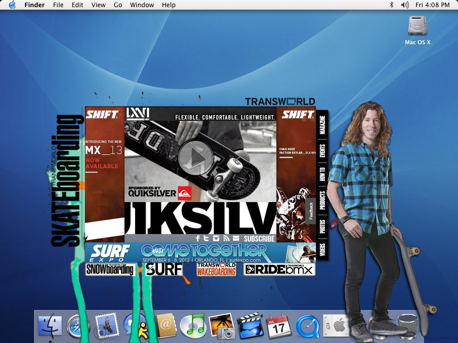458x343 pixels.
Task: Open the PHOTOS vertical tab
Action: click(322, 226)
